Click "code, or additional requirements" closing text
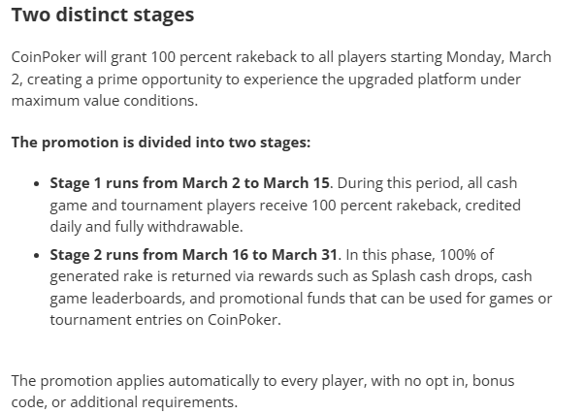The width and height of the screenshot is (585, 414). [124, 400]
